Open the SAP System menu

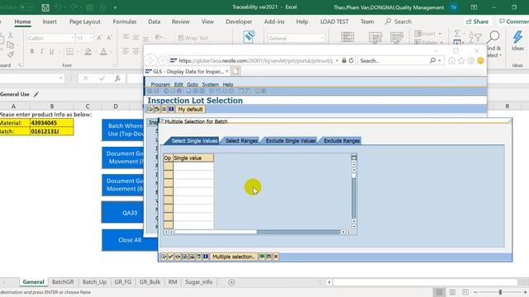coord(210,84)
